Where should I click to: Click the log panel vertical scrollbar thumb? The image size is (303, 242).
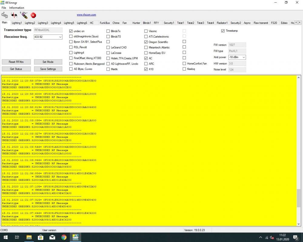pyautogui.click(x=299, y=198)
